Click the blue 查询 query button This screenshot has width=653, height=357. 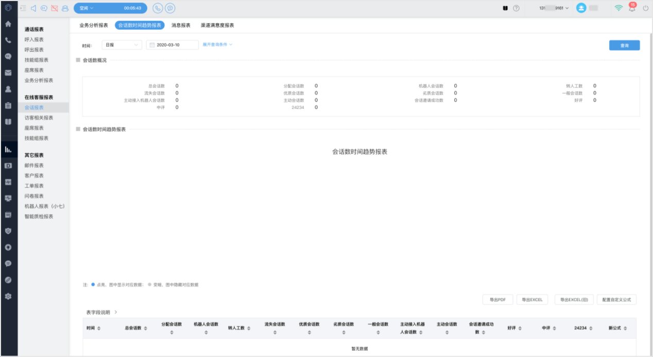pyautogui.click(x=624, y=45)
